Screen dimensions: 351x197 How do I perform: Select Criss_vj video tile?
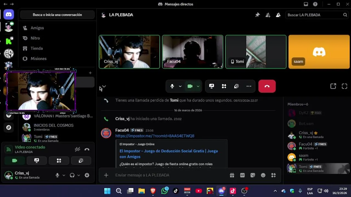[129, 52]
